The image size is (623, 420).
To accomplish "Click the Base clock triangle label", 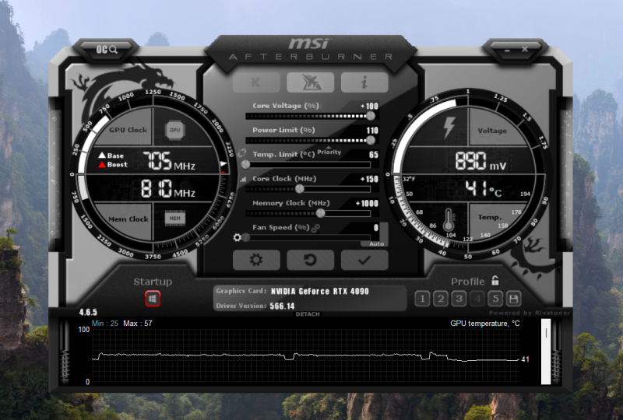I will click(x=111, y=156).
